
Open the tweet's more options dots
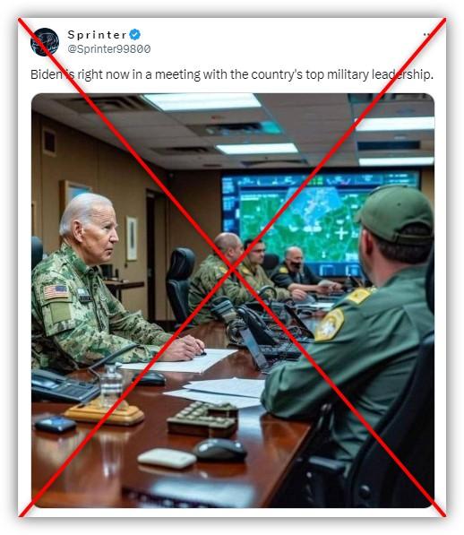click(x=425, y=34)
